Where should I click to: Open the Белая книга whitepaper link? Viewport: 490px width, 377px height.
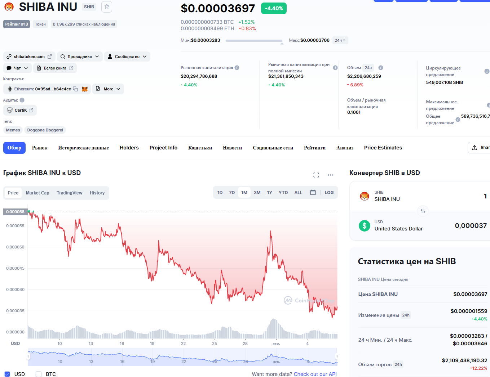pyautogui.click(x=55, y=68)
